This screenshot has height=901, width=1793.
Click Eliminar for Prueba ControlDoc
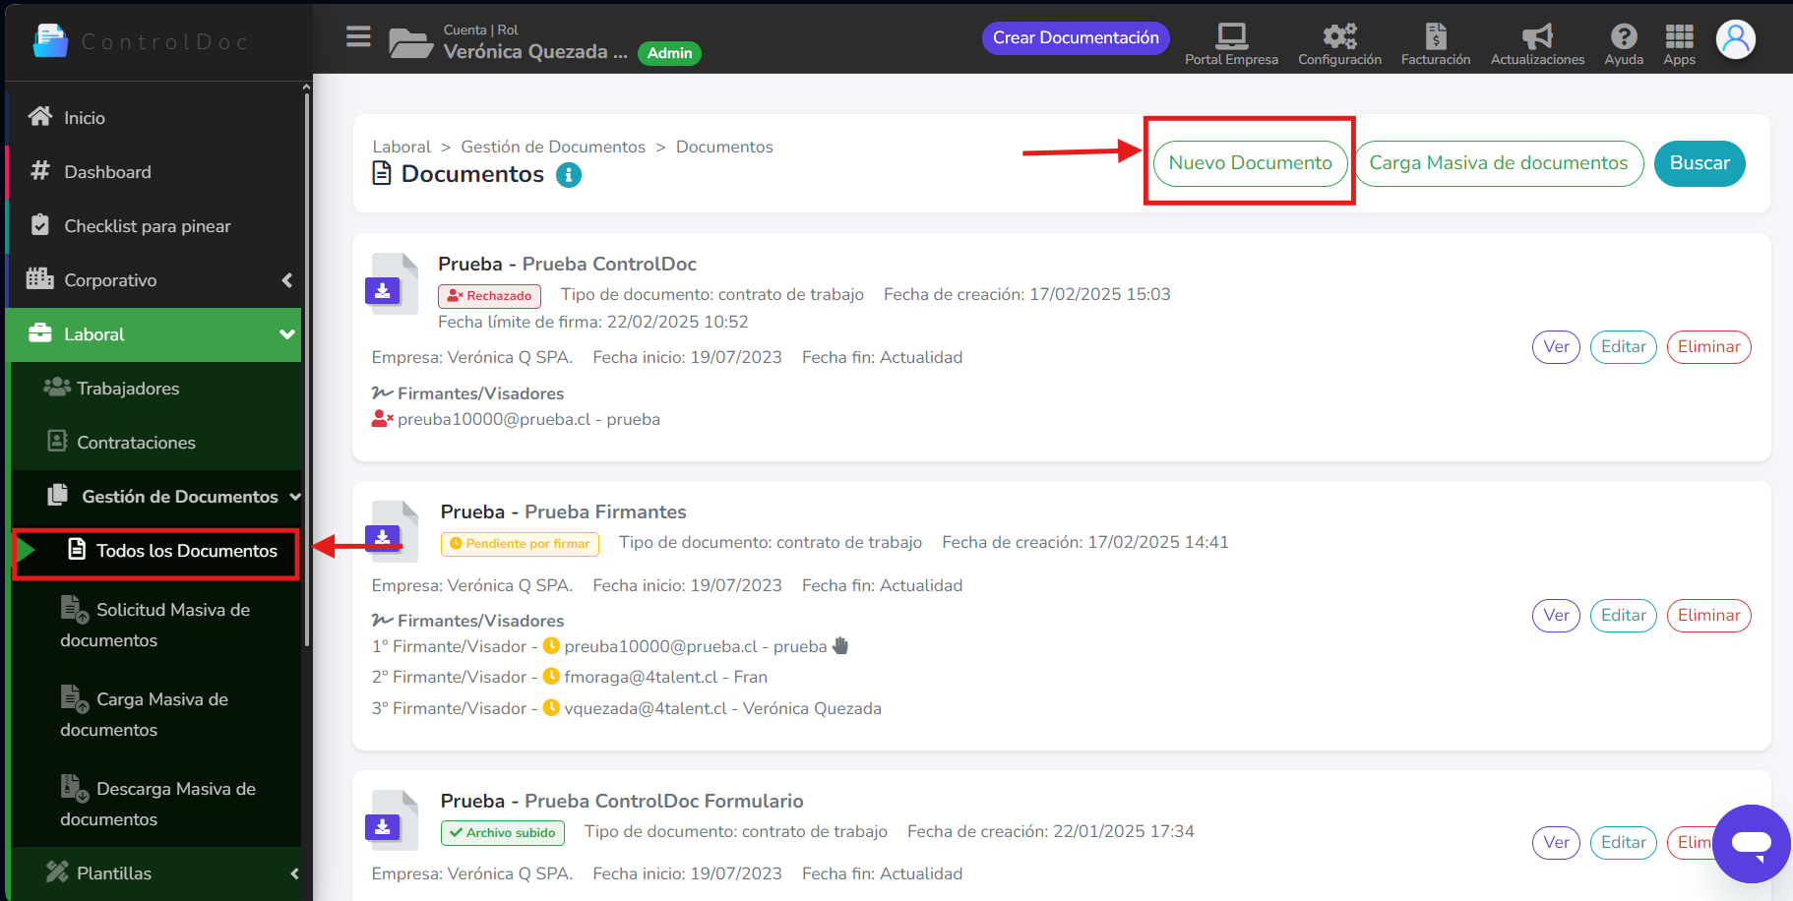click(1708, 346)
